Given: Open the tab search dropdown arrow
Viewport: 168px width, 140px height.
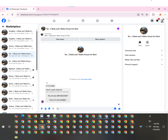Looking at the screenshot, I should point(3,9).
